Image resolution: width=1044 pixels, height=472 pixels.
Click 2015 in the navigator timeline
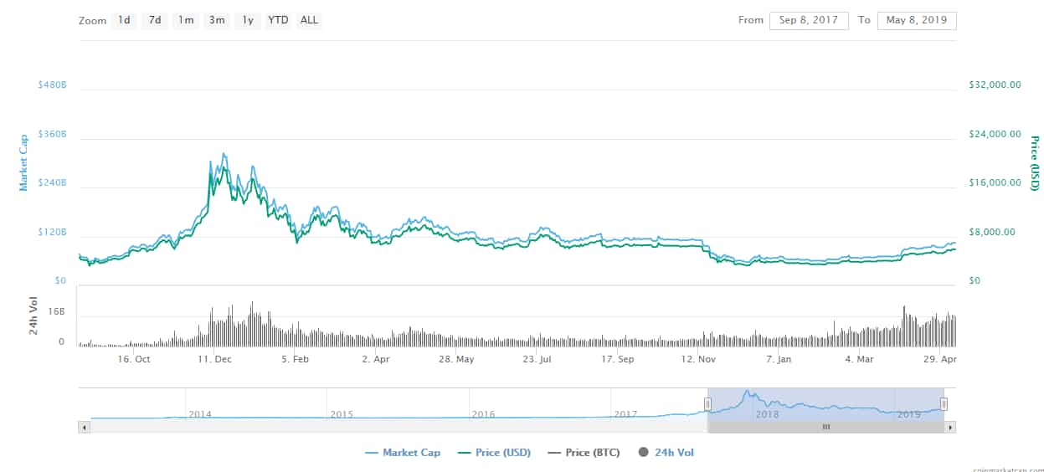(342, 414)
